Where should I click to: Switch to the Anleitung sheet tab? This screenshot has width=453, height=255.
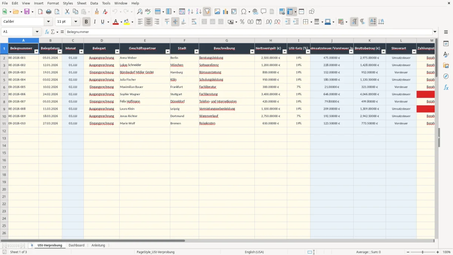pyautogui.click(x=98, y=245)
